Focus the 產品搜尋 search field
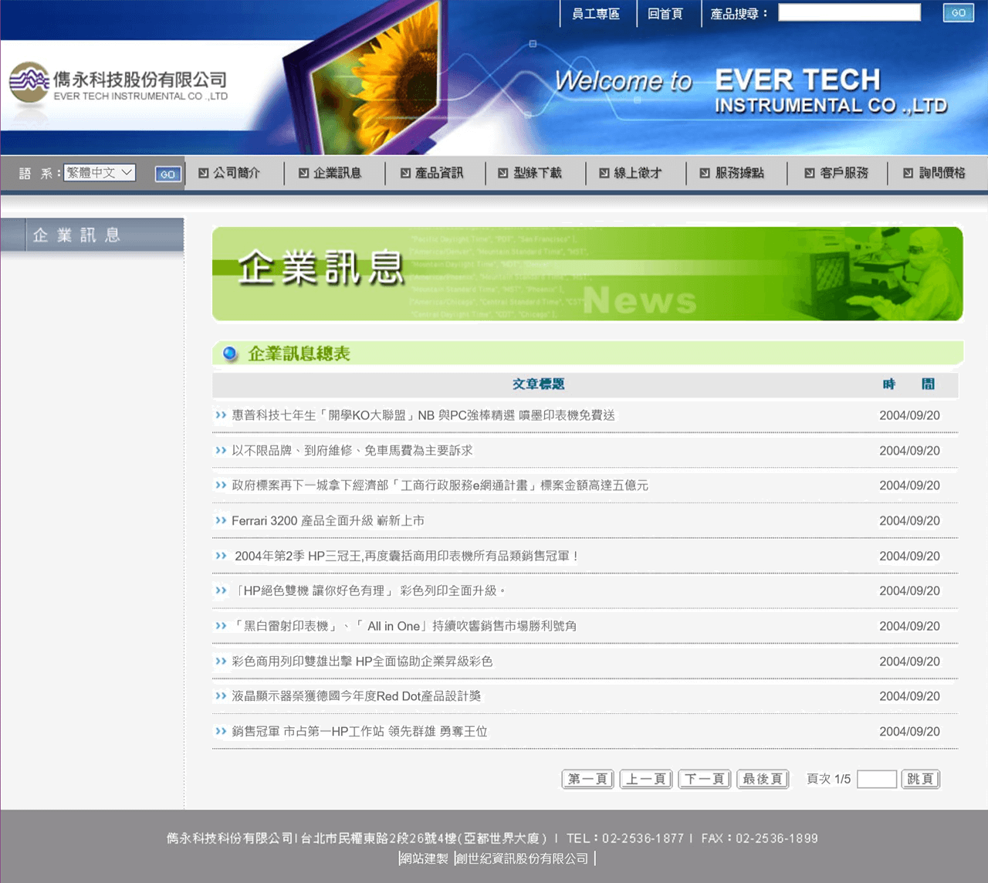Viewport: 988px width, 883px height. coord(849,12)
